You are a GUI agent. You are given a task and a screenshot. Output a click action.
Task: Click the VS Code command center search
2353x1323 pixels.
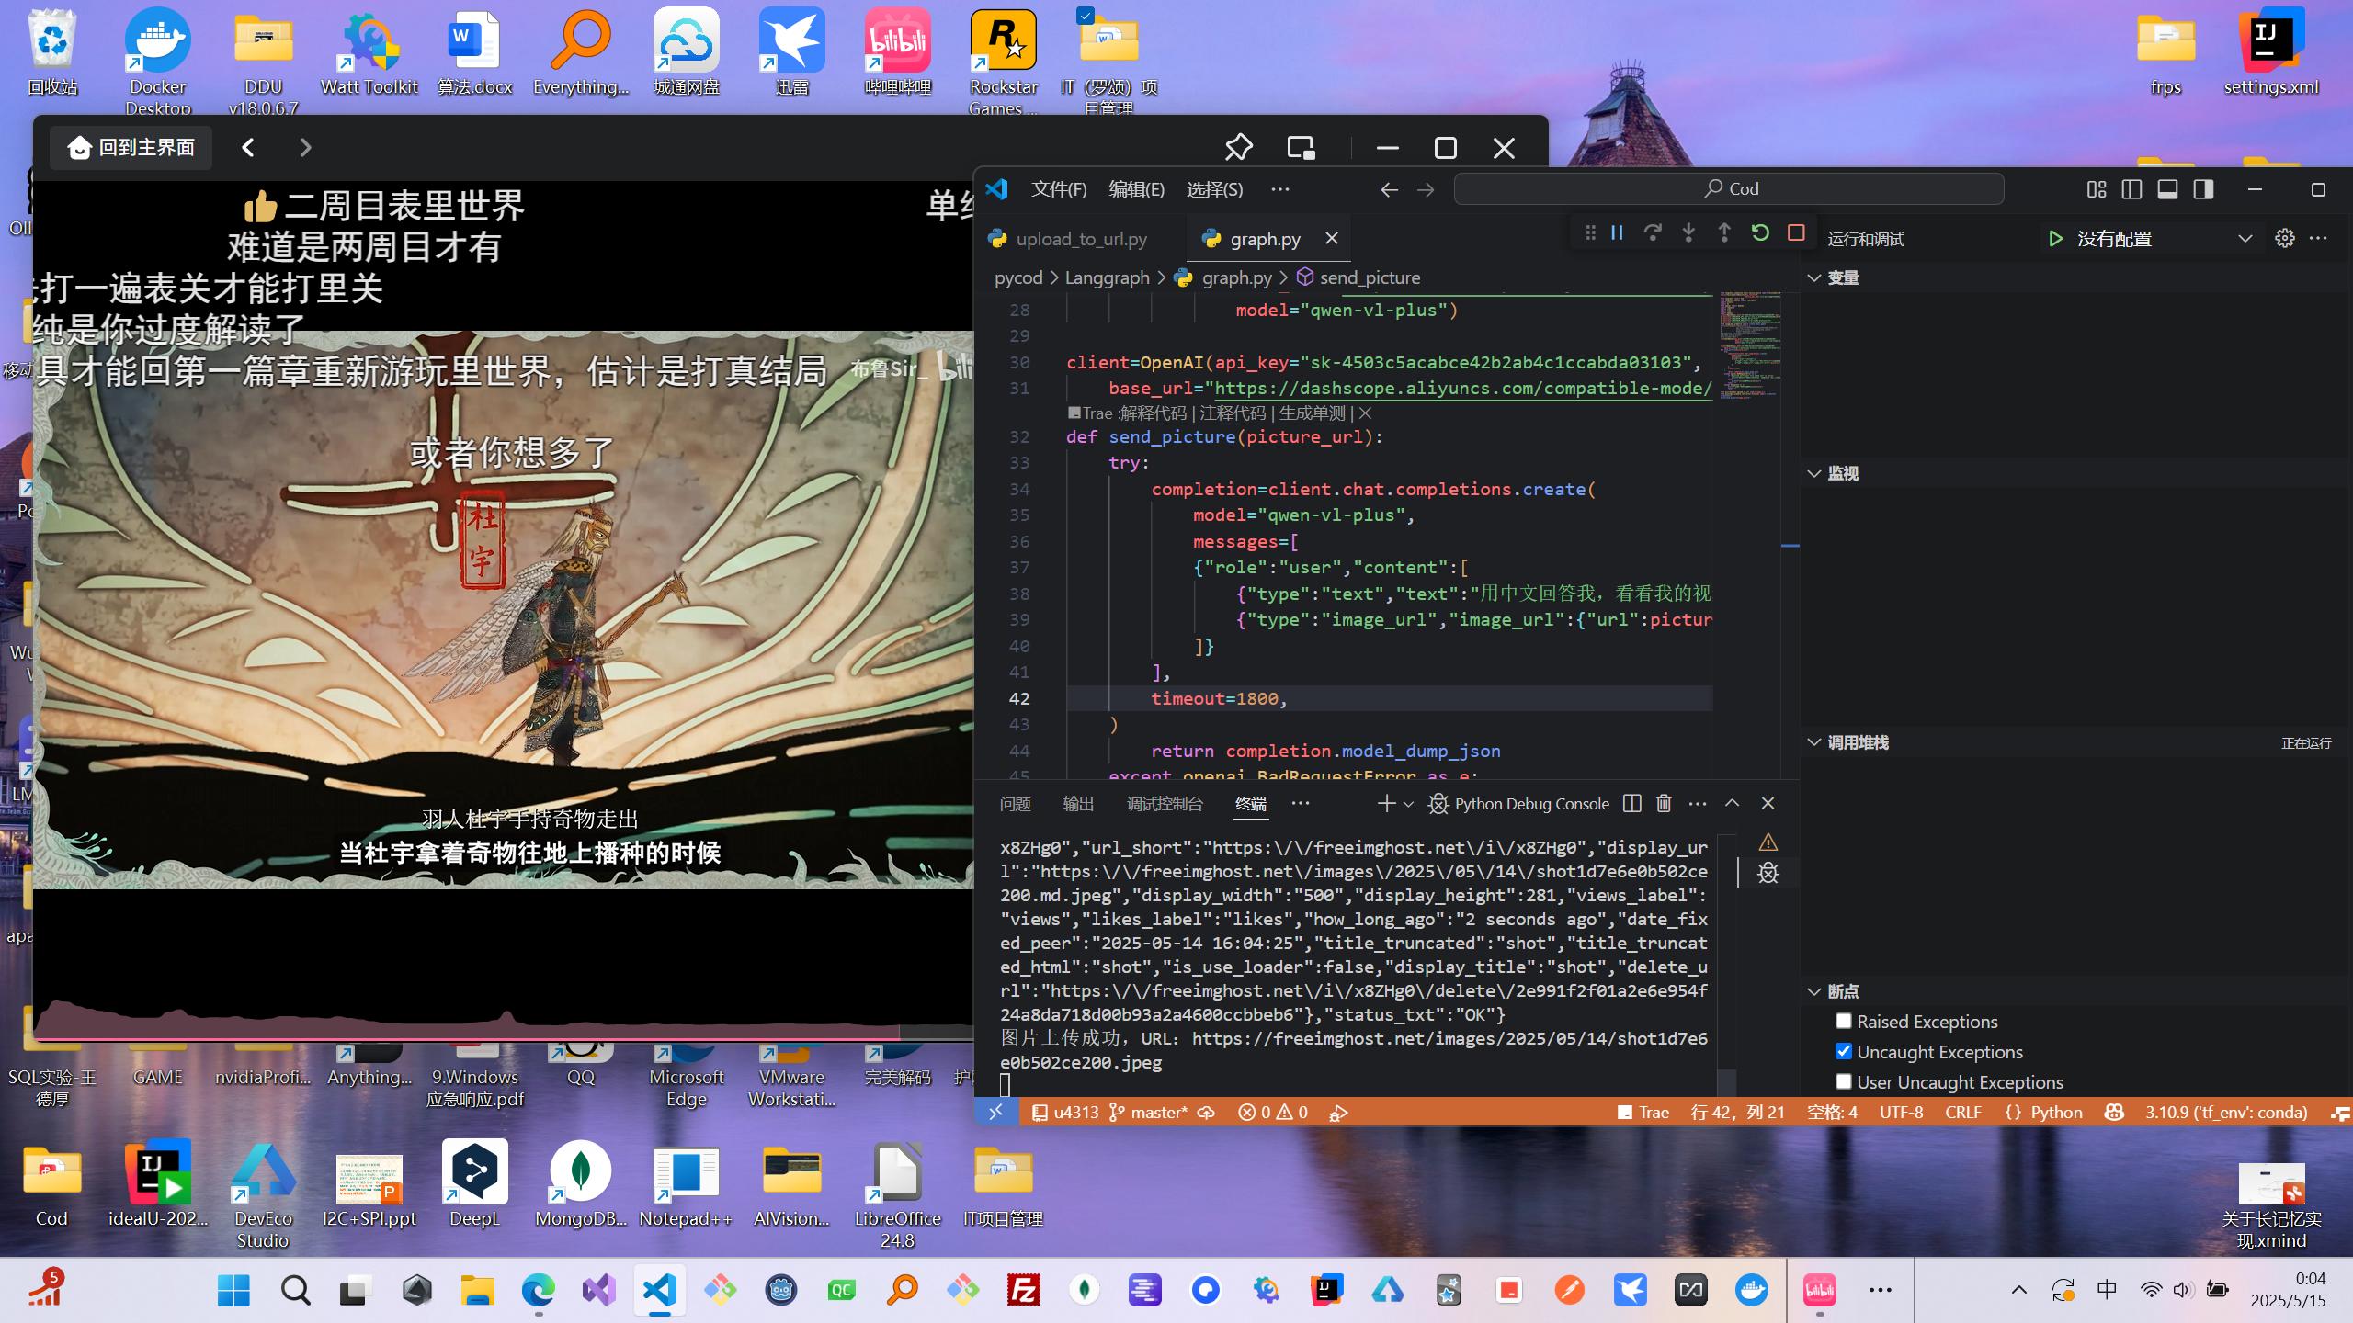pyautogui.click(x=1729, y=189)
